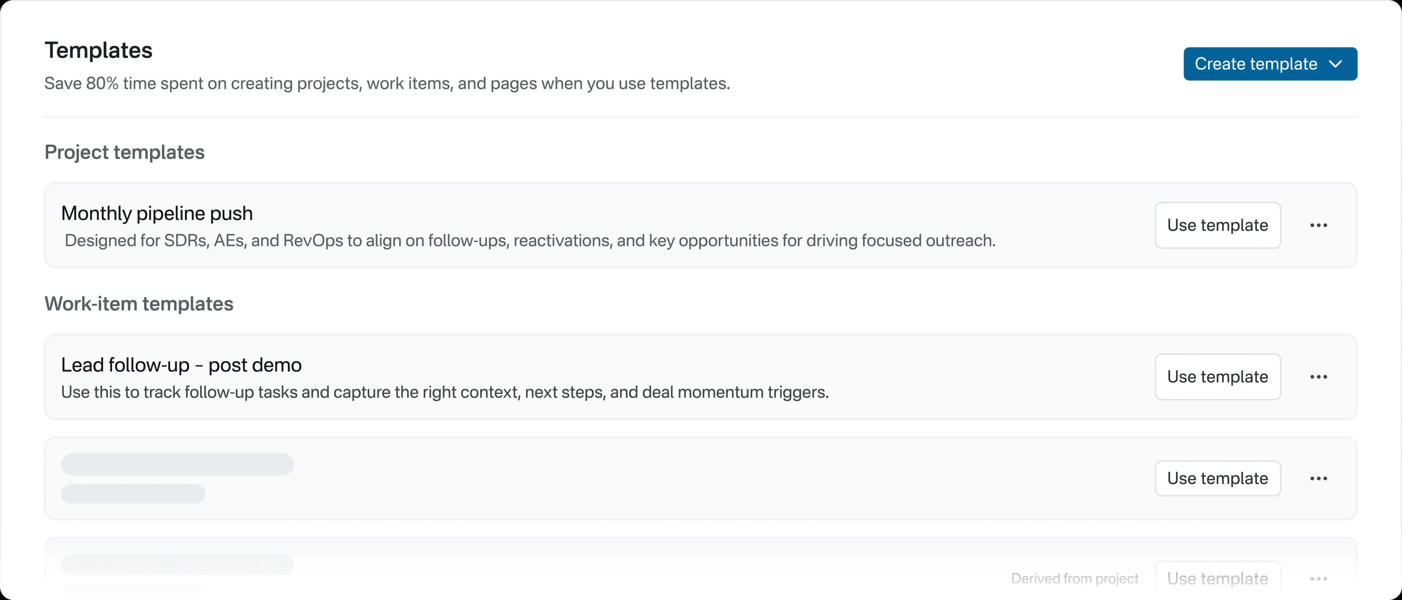Use the Monthly pipeline push template
The image size is (1402, 600).
tap(1218, 225)
